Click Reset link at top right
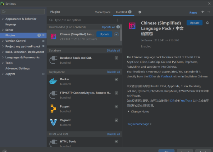 tap(193, 13)
